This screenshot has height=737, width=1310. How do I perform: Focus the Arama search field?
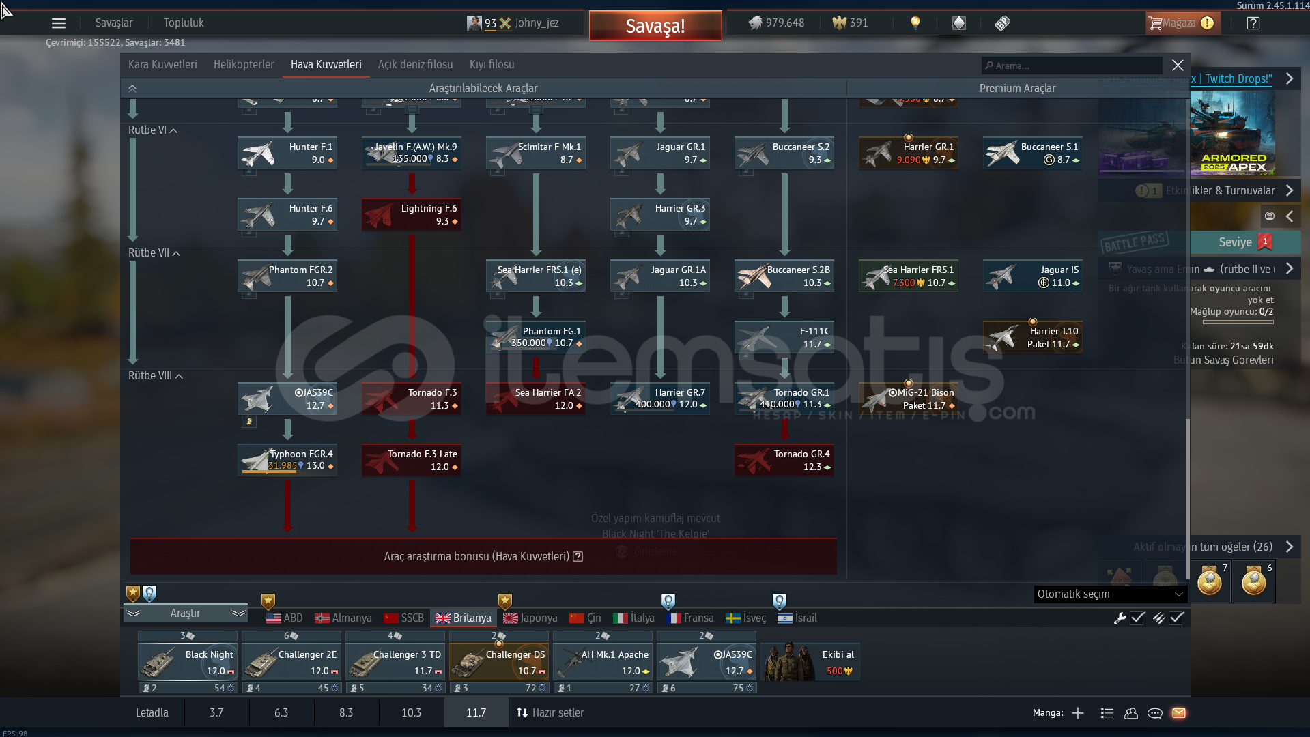pos(1072,66)
